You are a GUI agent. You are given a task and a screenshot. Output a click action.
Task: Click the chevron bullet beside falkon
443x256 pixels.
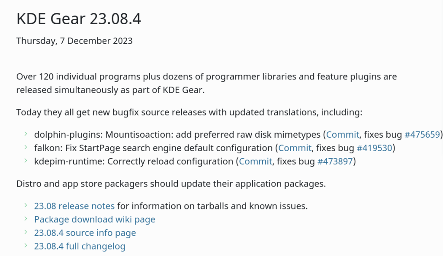26,148
